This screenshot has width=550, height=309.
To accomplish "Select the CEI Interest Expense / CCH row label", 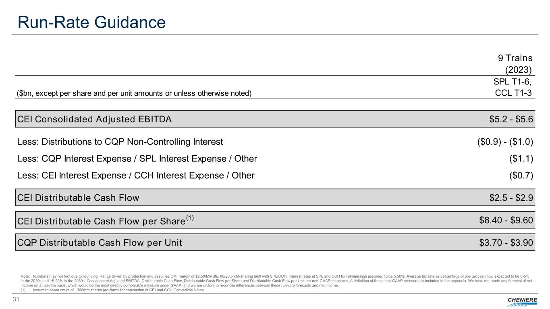I will [x=136, y=175].
